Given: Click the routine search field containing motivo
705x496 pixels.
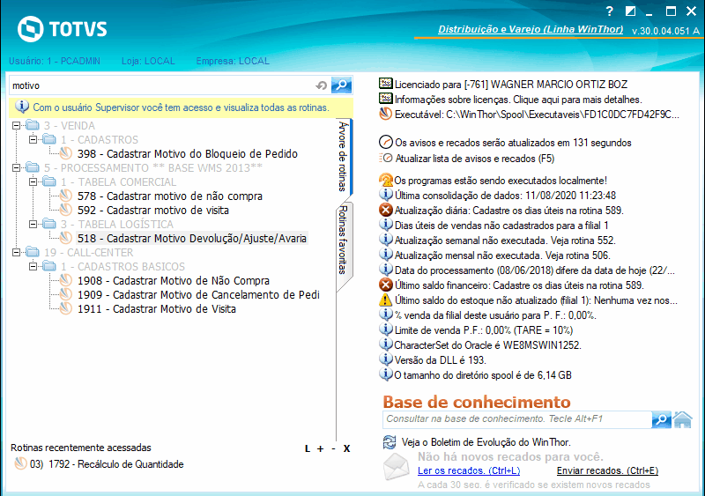Looking at the screenshot, I should [x=162, y=85].
